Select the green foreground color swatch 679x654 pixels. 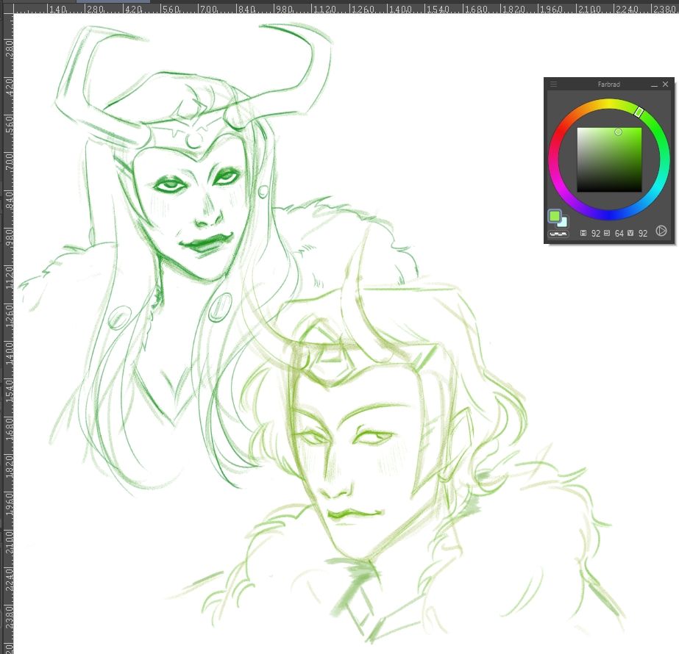554,216
